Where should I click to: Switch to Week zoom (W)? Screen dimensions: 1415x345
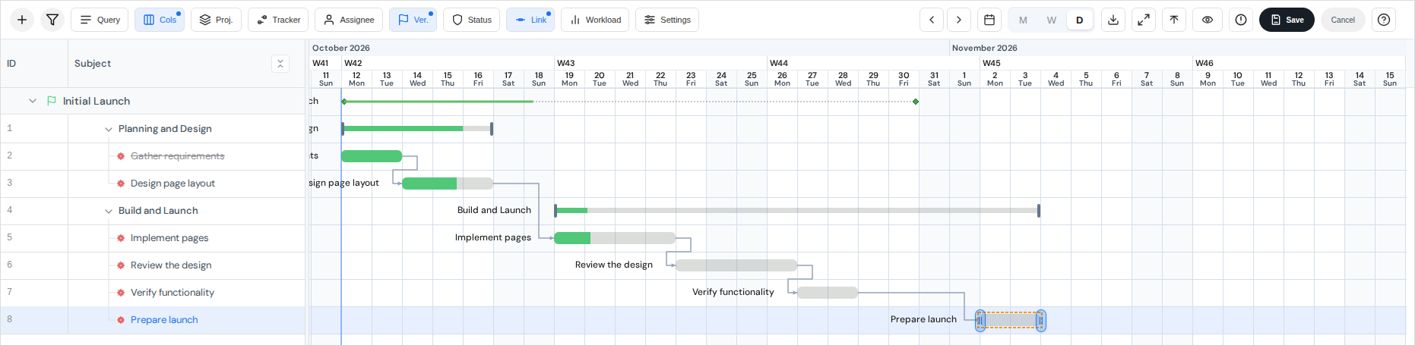1052,20
